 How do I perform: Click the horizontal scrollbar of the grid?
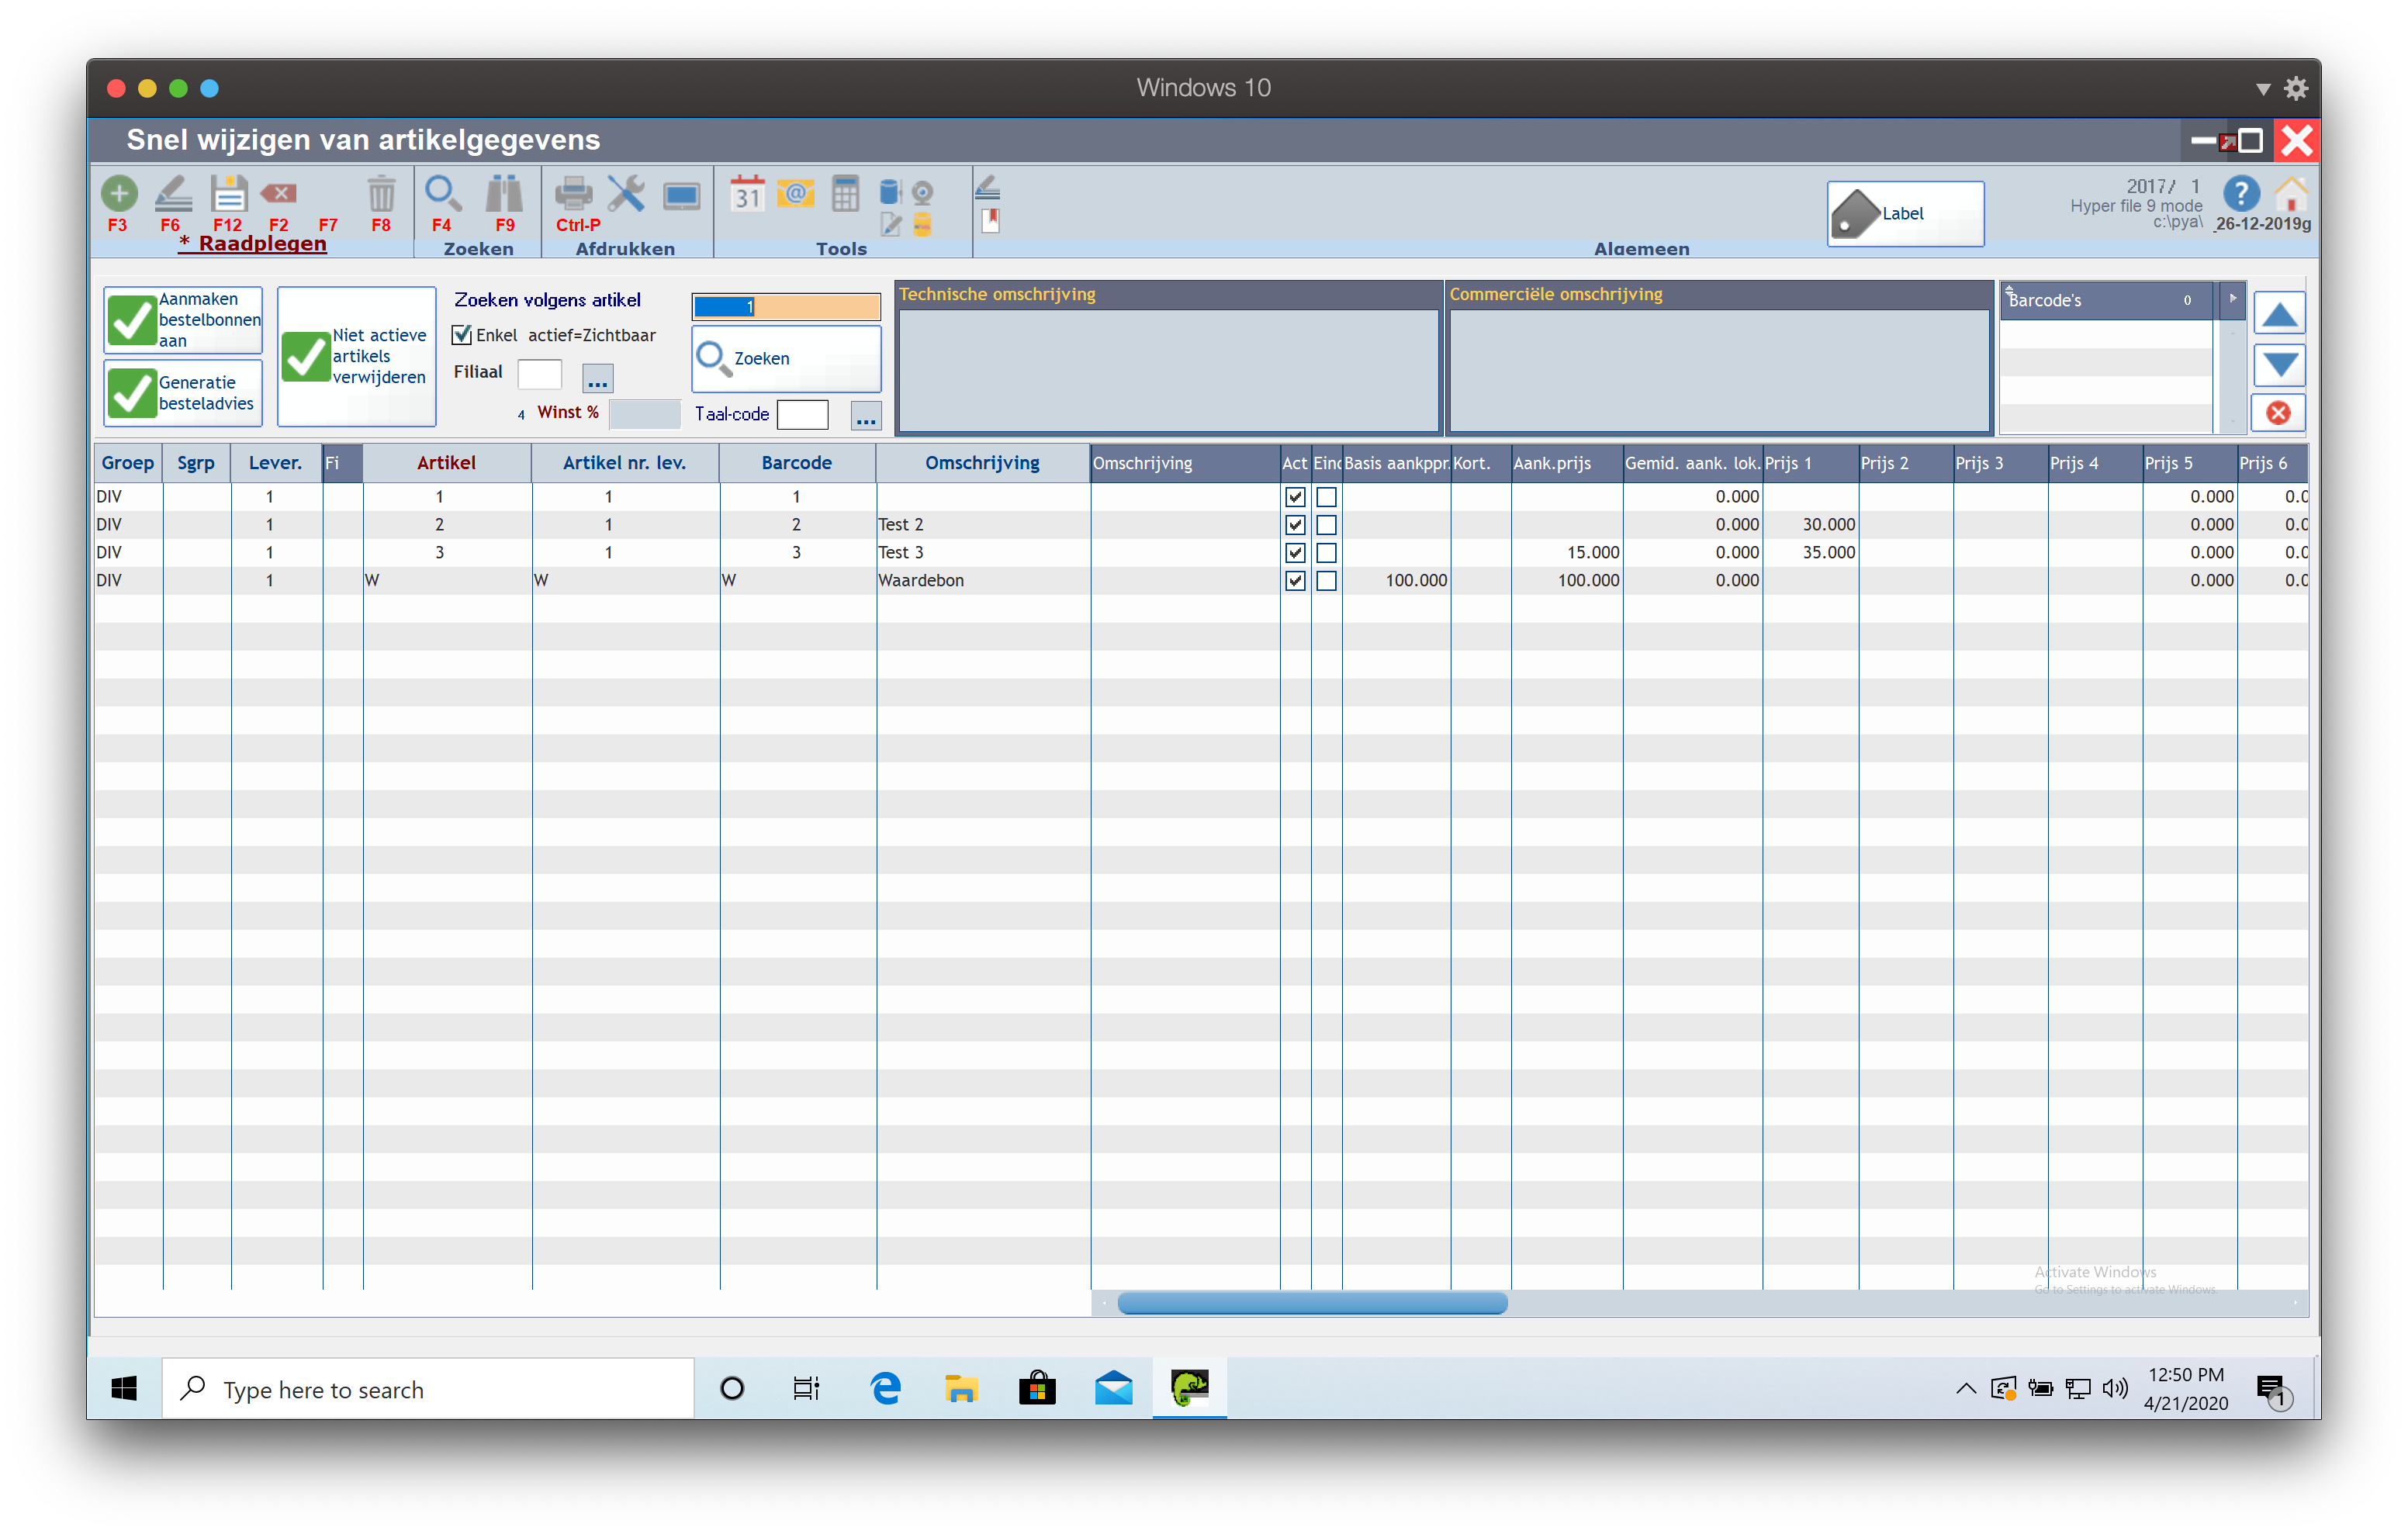(x=1312, y=1303)
